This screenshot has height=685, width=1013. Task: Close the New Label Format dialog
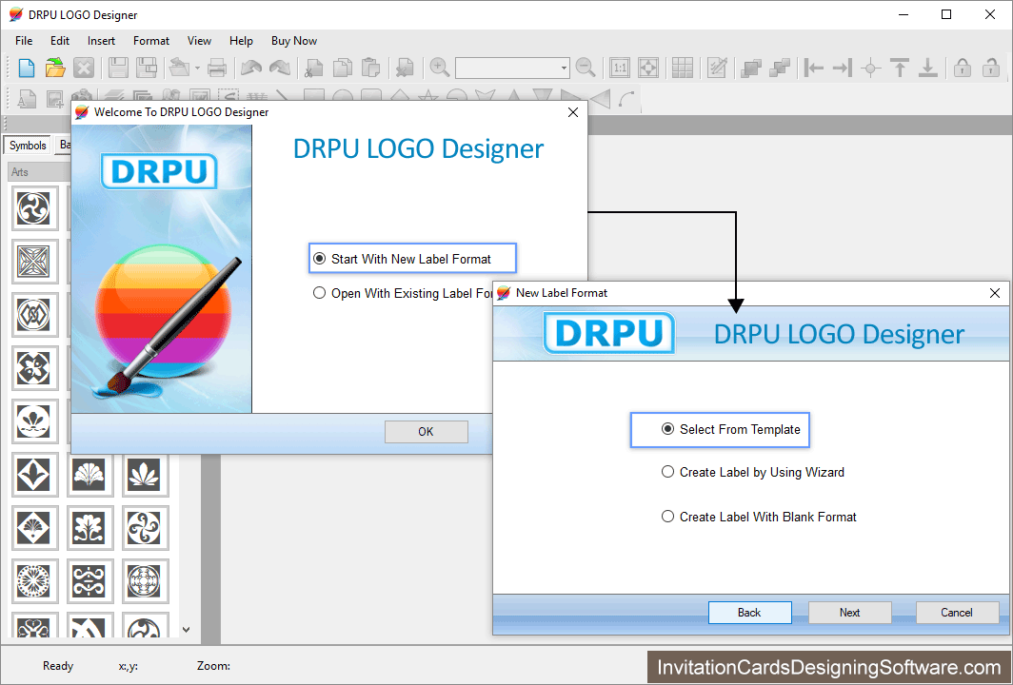point(995,293)
